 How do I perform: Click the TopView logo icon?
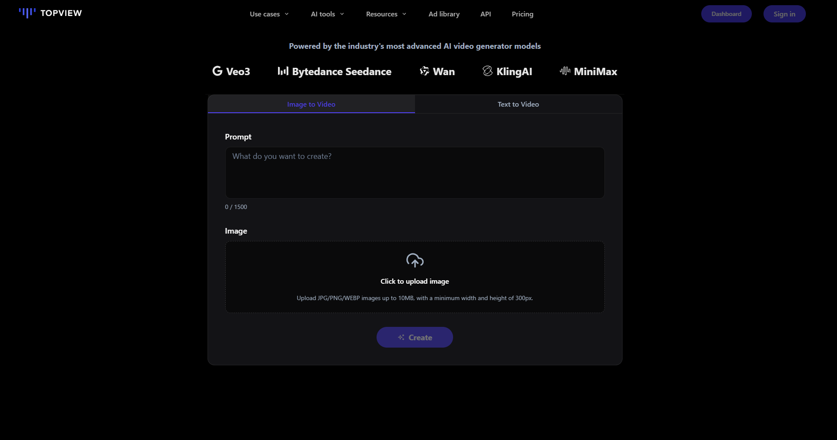coord(27,13)
